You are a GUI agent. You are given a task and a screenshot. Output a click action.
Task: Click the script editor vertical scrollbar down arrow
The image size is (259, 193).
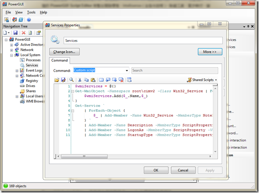click(215, 152)
